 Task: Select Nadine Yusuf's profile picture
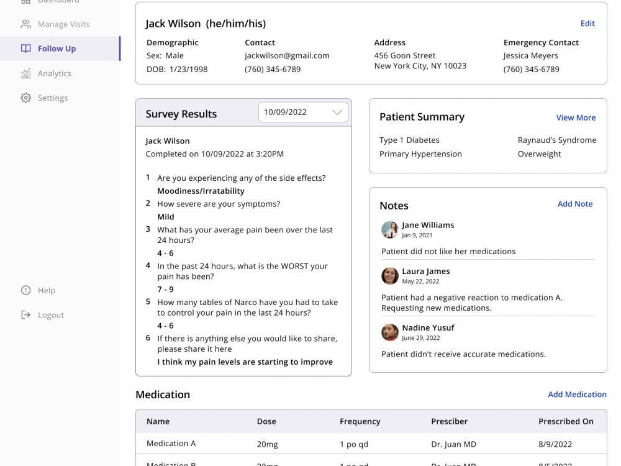click(x=389, y=332)
